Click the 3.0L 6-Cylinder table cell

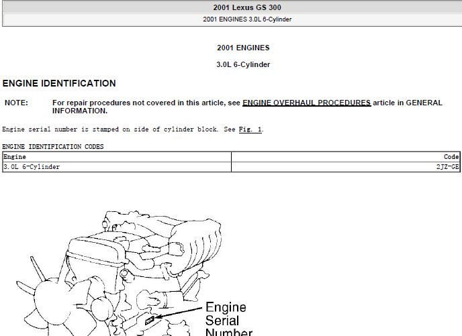[x=117, y=167]
